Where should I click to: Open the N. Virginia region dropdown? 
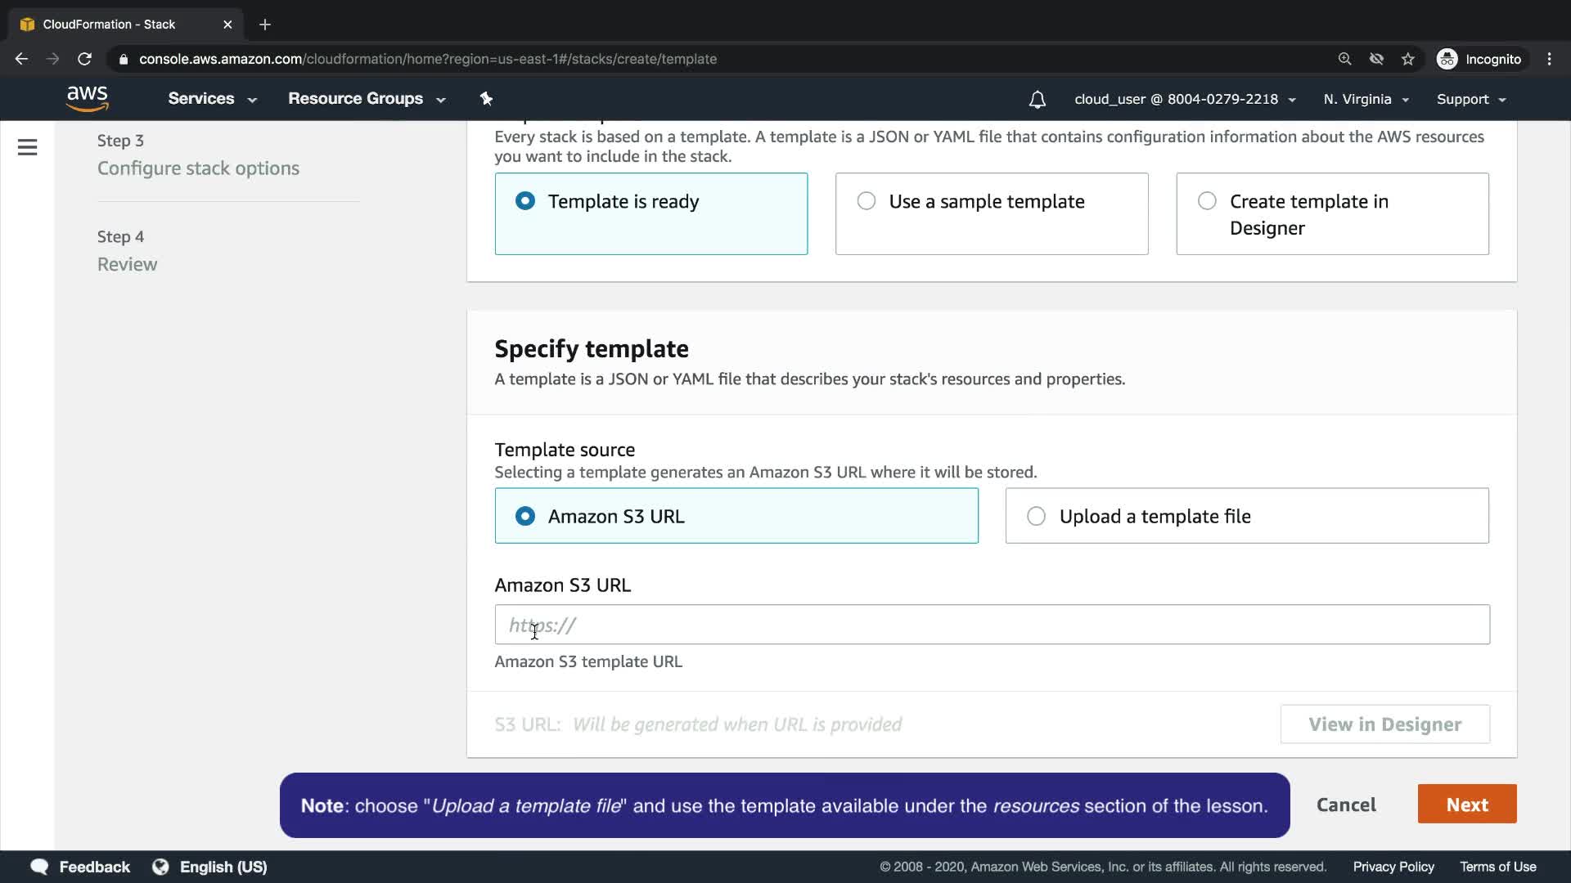click(x=1366, y=99)
